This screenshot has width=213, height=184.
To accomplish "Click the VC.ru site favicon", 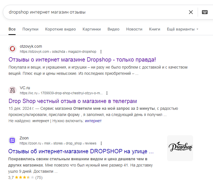I will (x=12, y=90).
